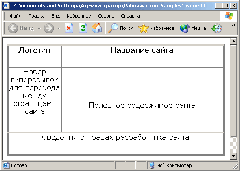
Task: Open the Справка menu
Action: [x=130, y=16]
